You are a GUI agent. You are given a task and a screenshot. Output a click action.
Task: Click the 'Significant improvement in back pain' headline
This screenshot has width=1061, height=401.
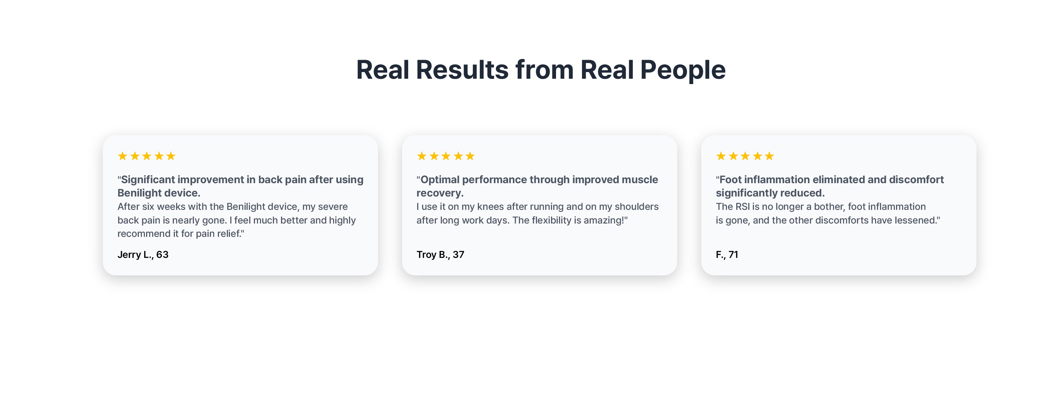pyautogui.click(x=241, y=186)
